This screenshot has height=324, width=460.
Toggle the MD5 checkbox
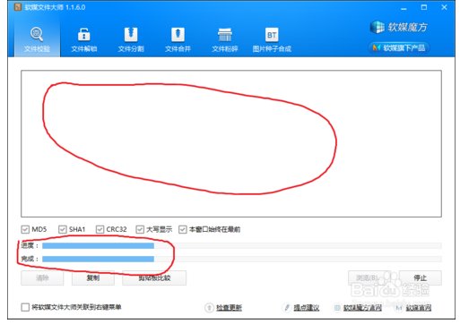click(25, 229)
